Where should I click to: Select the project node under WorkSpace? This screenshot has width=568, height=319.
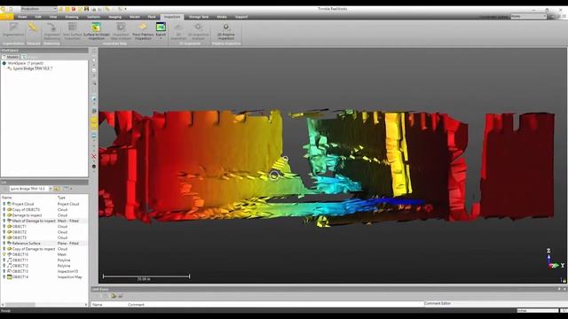click(30, 68)
